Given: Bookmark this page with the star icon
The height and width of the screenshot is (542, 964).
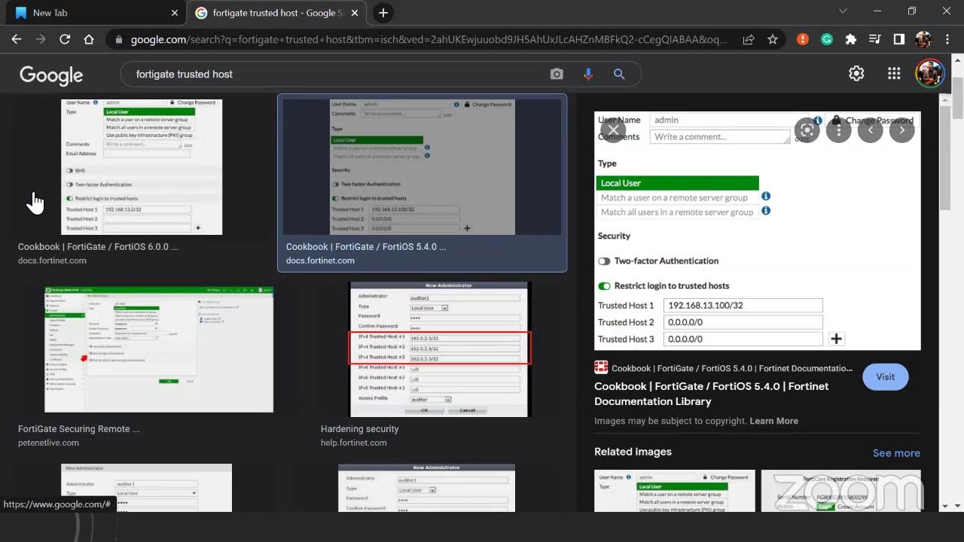Looking at the screenshot, I should [773, 39].
